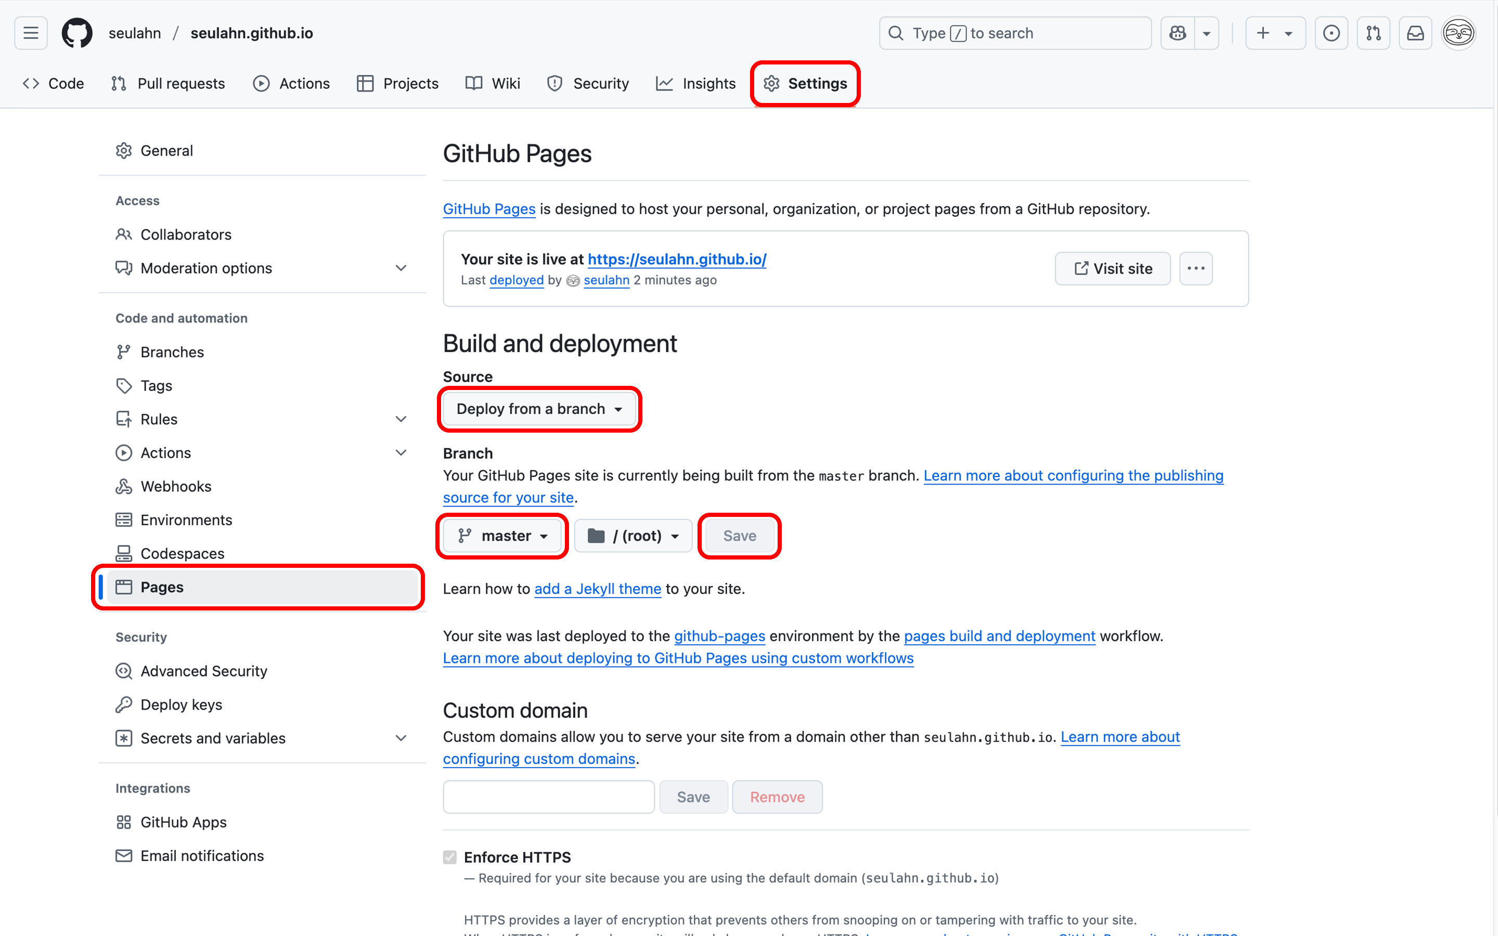
Task: Select the Settings tab
Action: click(x=805, y=84)
